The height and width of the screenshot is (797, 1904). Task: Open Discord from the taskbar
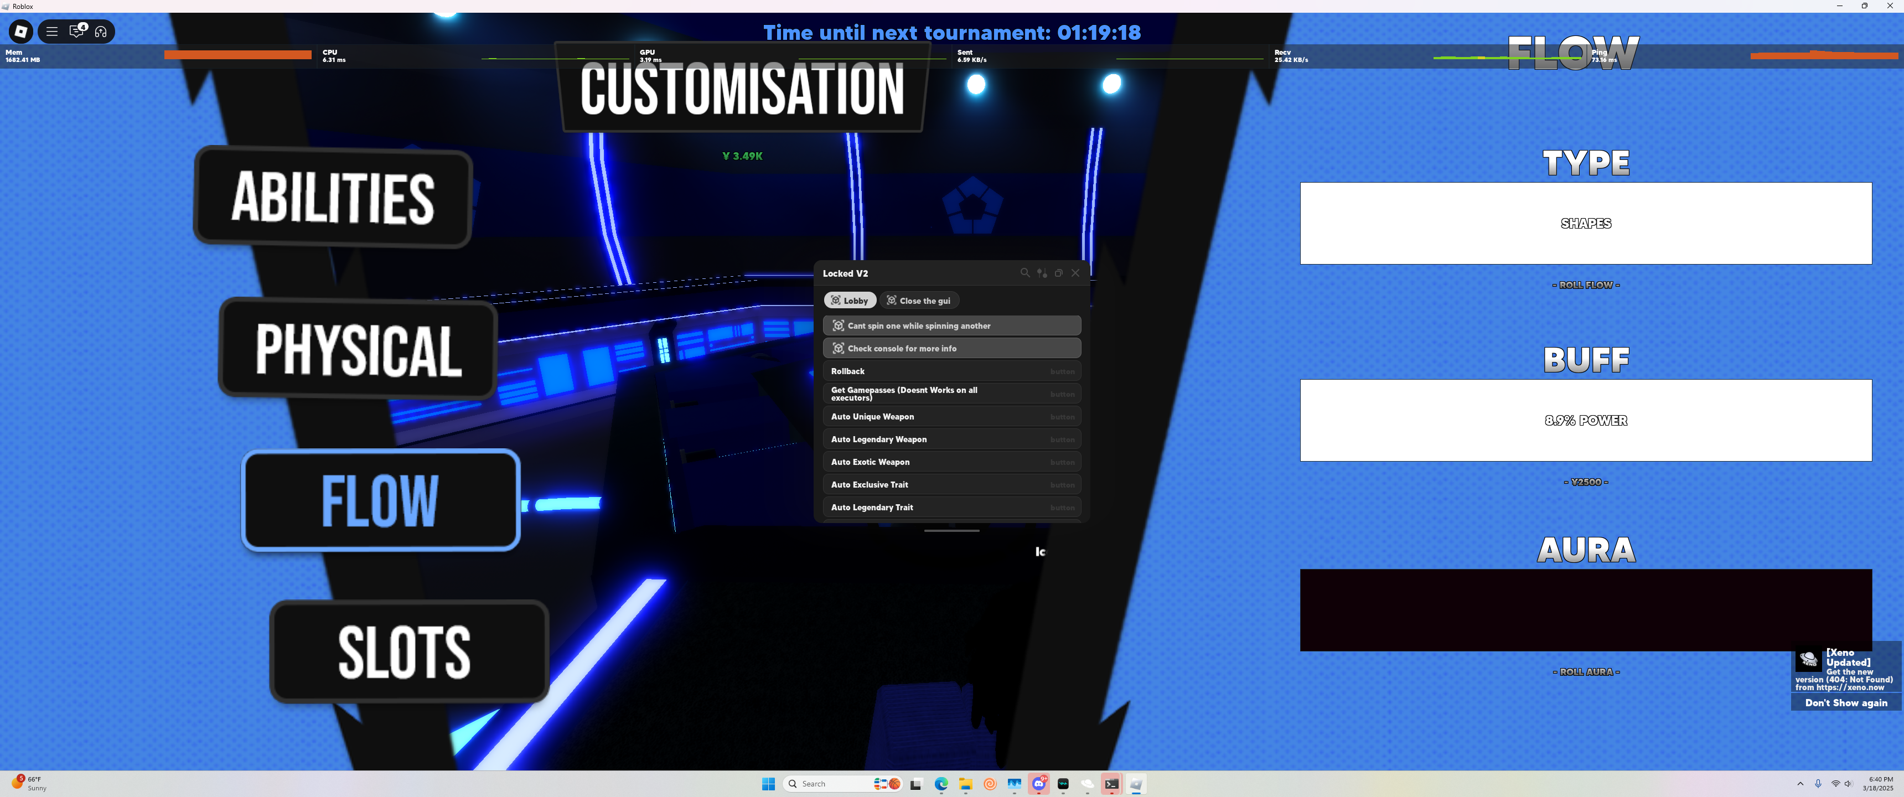1038,784
